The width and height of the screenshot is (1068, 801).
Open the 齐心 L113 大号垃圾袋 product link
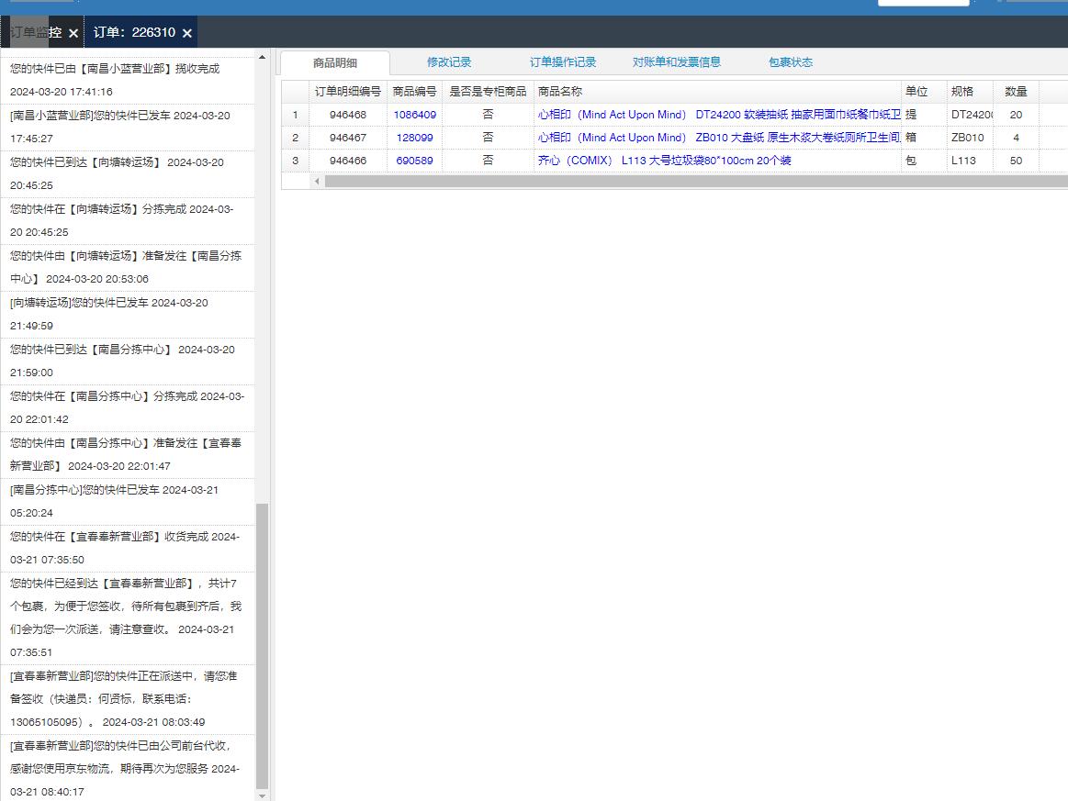(665, 161)
